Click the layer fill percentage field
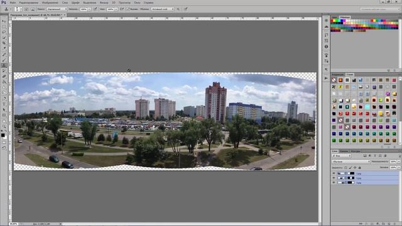The image size is (402, 226). pos(393,168)
